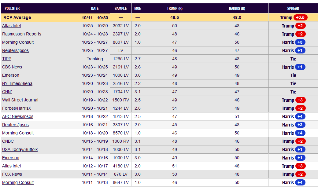Follow the NY Times/Siena link
Image resolution: width=318 pixels, height=187 pixels.
[x=17, y=83]
